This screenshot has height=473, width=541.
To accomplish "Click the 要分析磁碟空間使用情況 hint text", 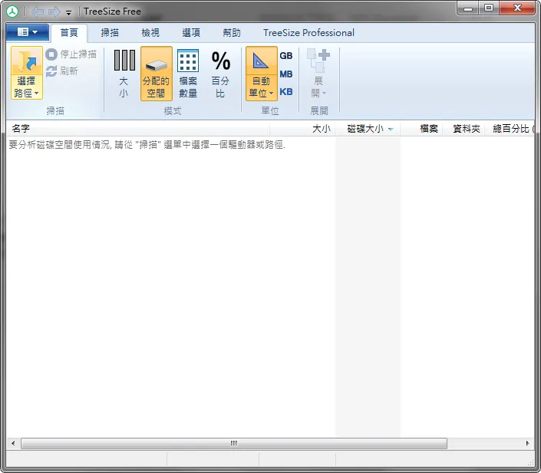I will 147,144.
